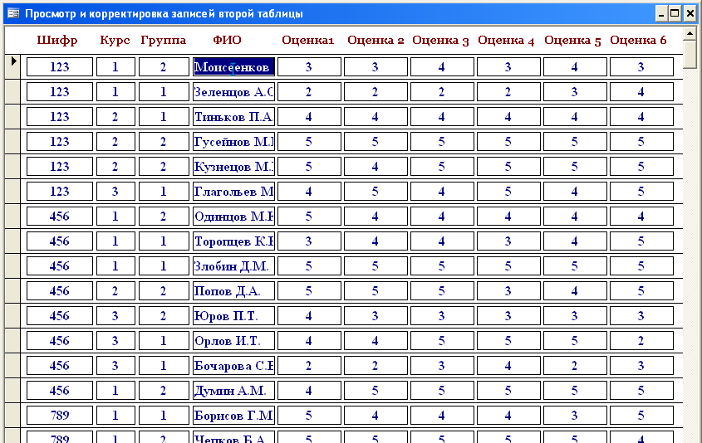
Task: Click Оценка 6 field in Злобин Д.М. row
Action: (x=641, y=266)
